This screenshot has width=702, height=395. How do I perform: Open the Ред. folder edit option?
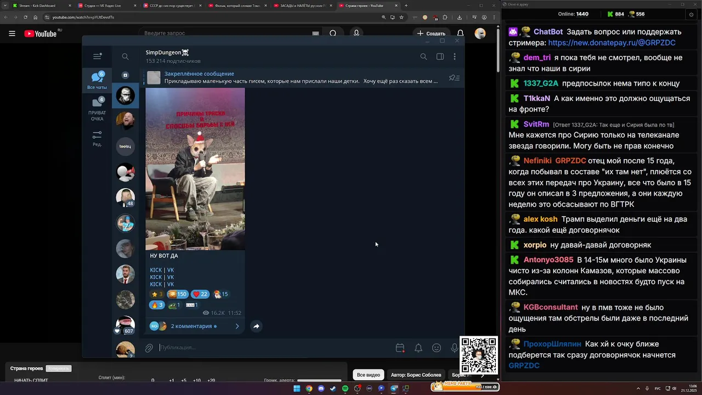tap(97, 138)
